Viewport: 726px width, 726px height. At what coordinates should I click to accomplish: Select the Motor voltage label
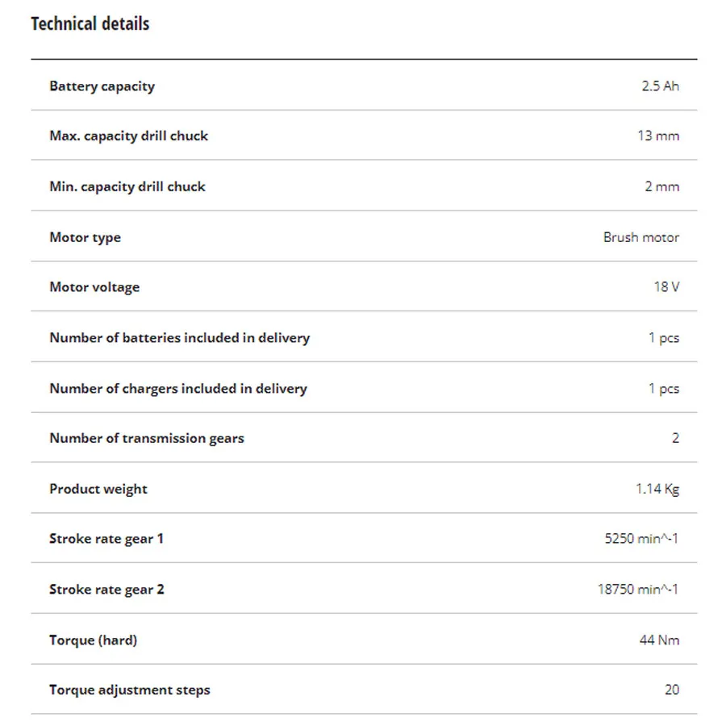click(x=94, y=287)
